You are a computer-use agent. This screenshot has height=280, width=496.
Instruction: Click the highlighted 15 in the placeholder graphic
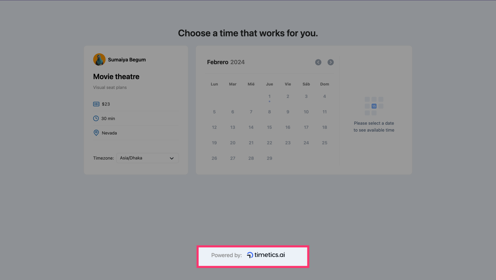pos(374,106)
